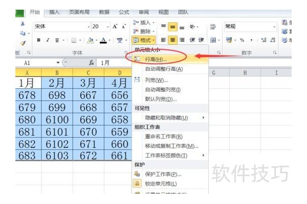
Task: Click the fill color bucket swatch
Action: pyautogui.click(x=90, y=40)
